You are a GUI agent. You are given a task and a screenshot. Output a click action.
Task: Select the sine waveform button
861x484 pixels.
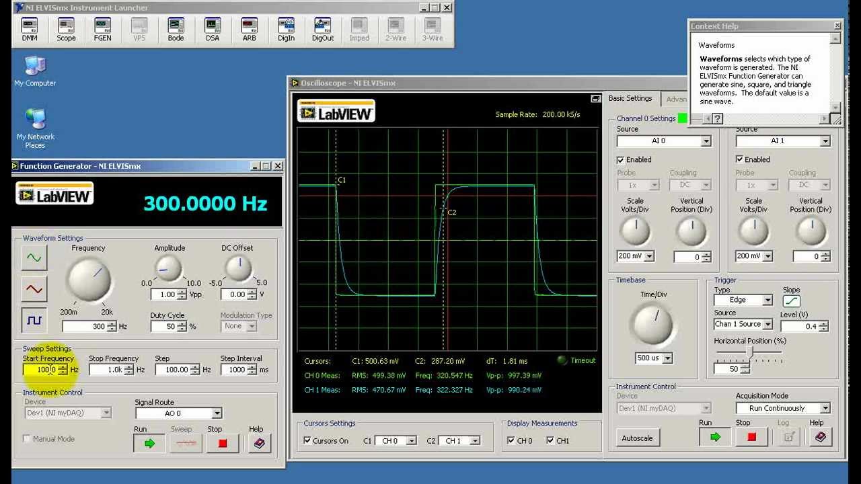coord(34,257)
